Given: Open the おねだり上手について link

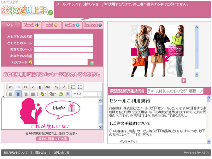Looking at the screenshot, I should tap(16, 153).
